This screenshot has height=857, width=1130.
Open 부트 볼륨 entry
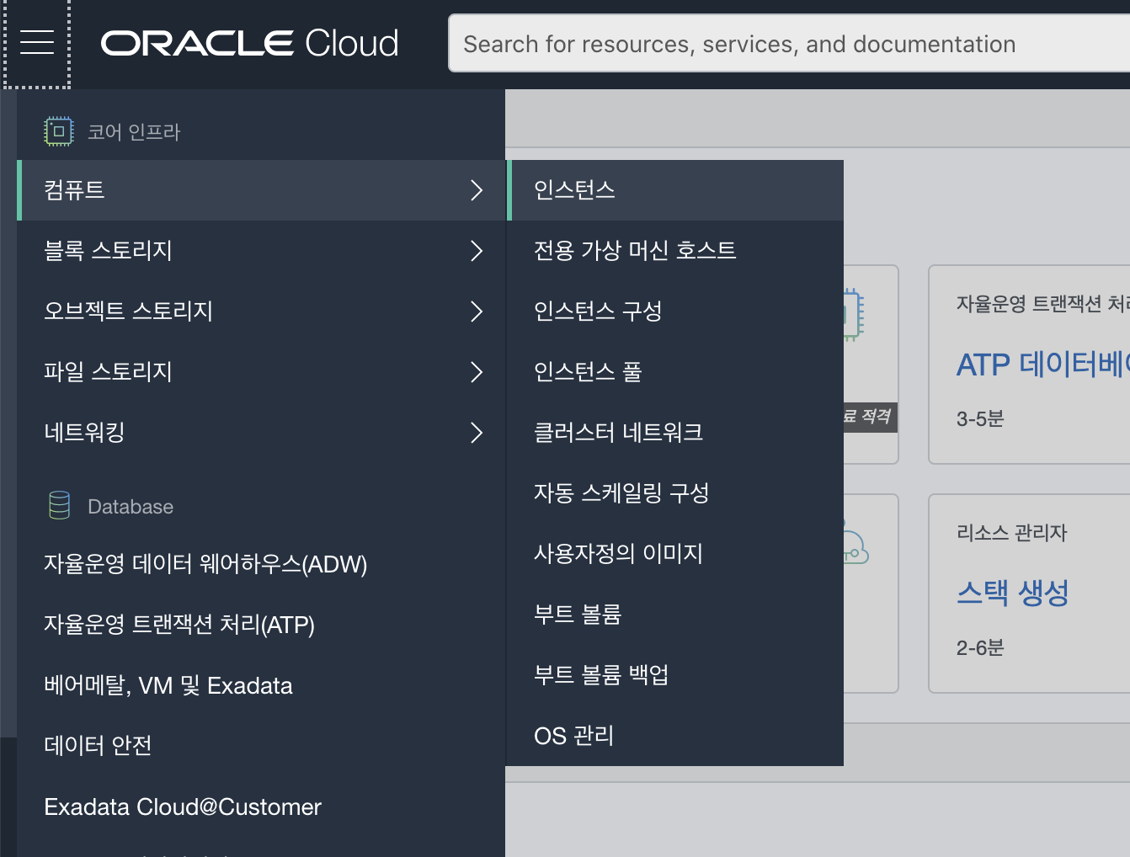click(x=675, y=615)
